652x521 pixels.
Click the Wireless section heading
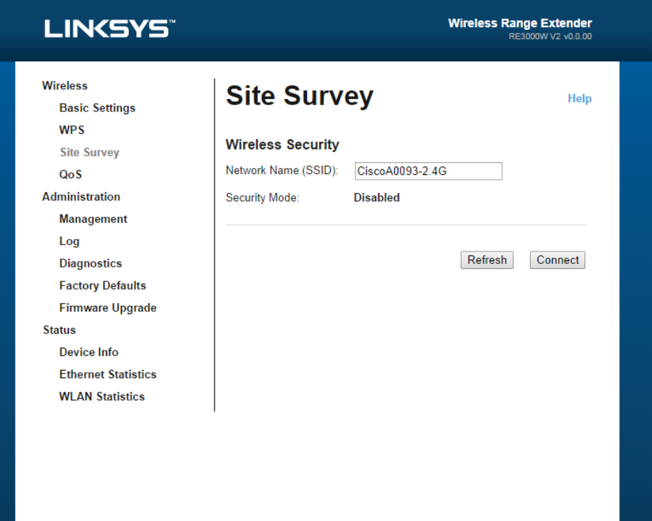click(x=65, y=86)
